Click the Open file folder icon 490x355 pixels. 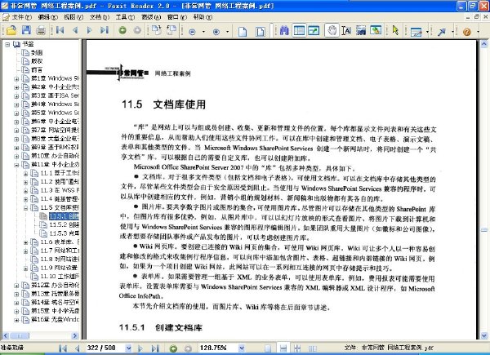[x=11, y=30]
